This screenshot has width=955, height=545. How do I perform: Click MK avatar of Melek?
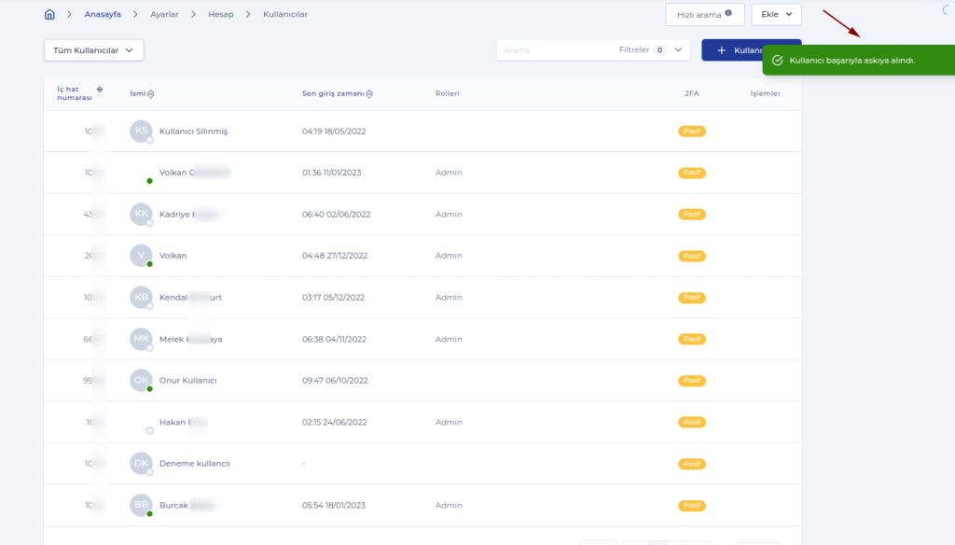pyautogui.click(x=141, y=339)
